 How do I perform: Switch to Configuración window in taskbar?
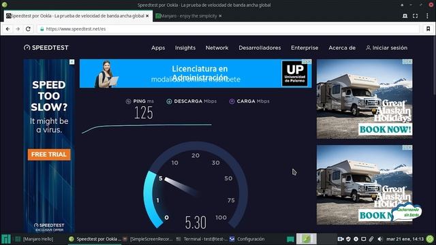(247, 239)
